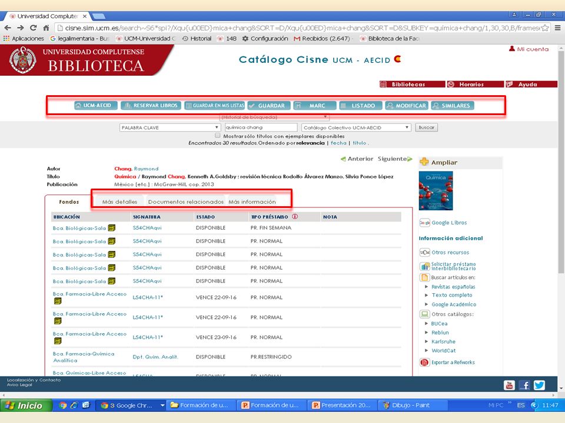
Task: Click the Exportar a Refworks icon
Action: pyautogui.click(x=424, y=362)
